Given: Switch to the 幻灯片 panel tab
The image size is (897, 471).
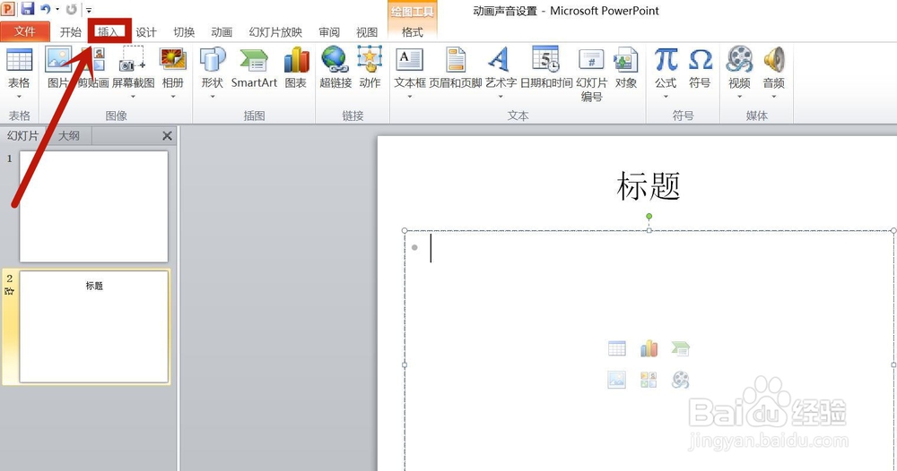Looking at the screenshot, I should click(23, 136).
